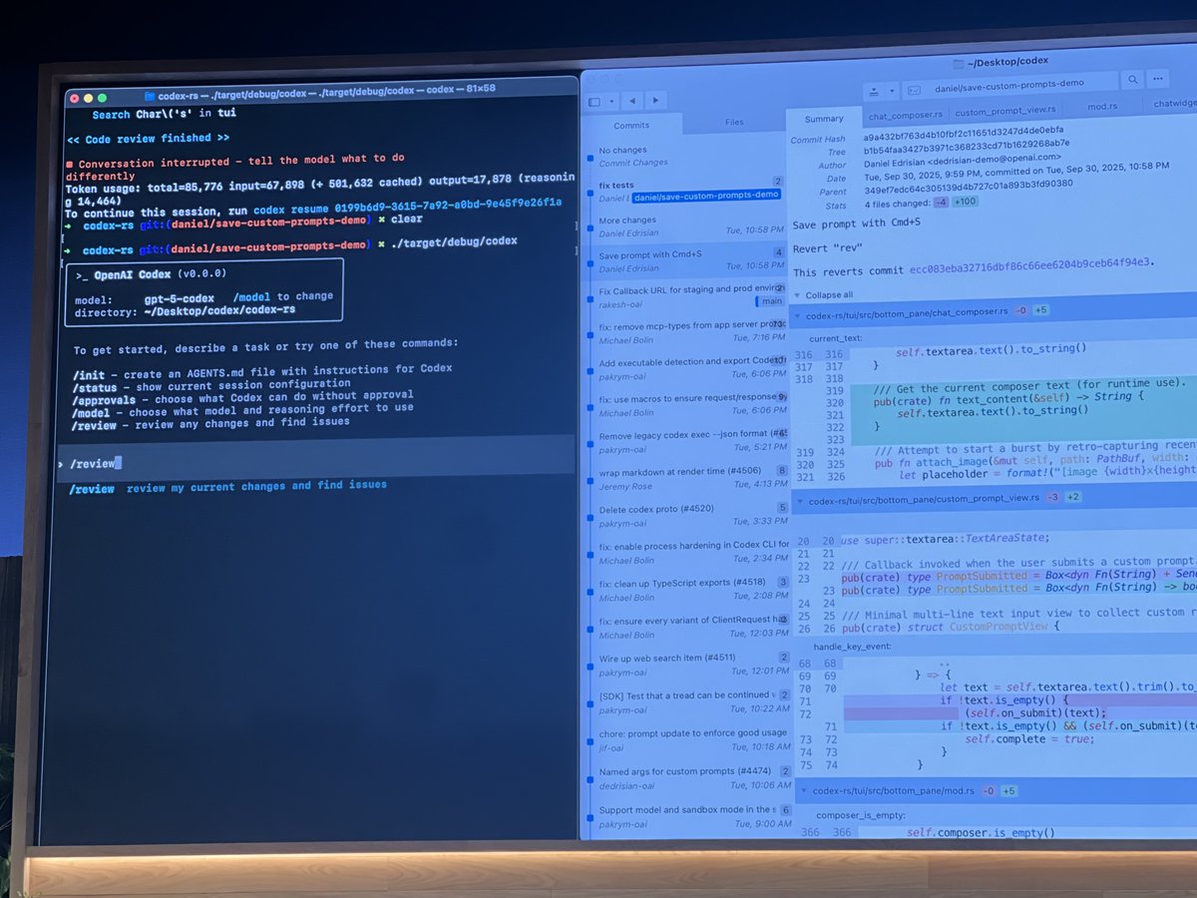Click the daniel/save-custom-prompts-demo branch label in list
The height and width of the screenshot is (898, 1197).
[705, 197]
